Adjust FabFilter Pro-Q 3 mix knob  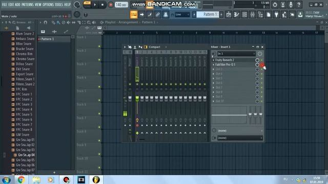click(257, 65)
